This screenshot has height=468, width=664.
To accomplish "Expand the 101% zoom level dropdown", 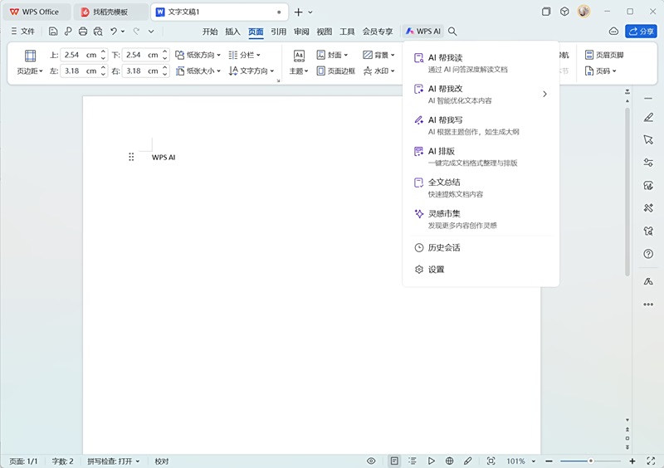I will (534, 461).
